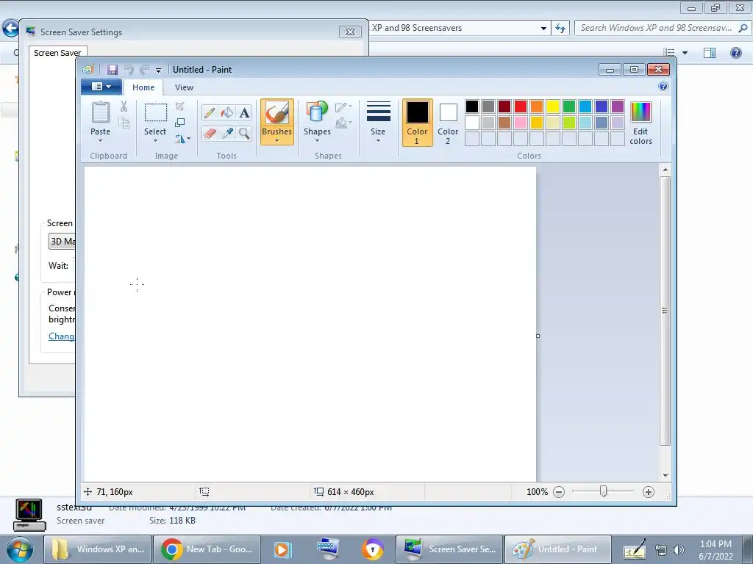
Task: Click the Chang... link in Screen Saver Settings
Action: click(x=61, y=336)
